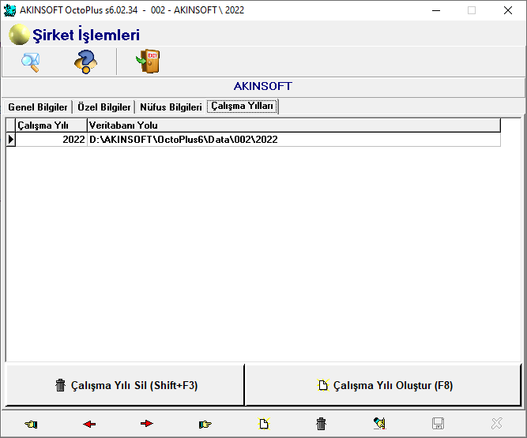Click Çalışma Yılı Sil (Shift+F3) button
527x438 pixels.
coord(126,385)
